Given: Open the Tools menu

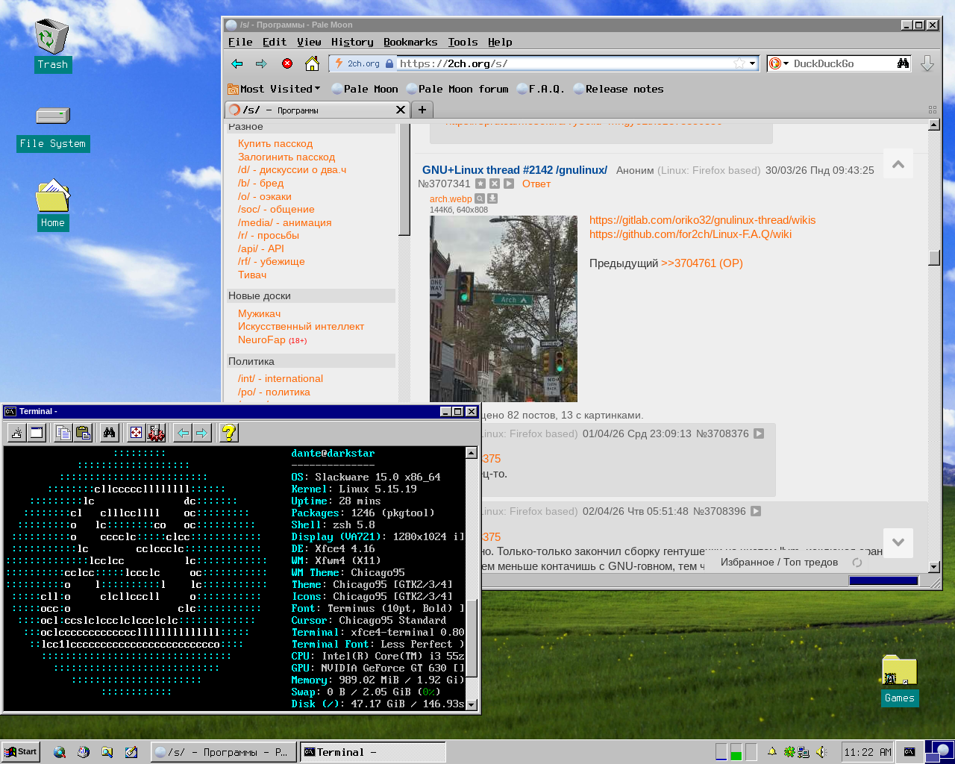Looking at the screenshot, I should (463, 43).
